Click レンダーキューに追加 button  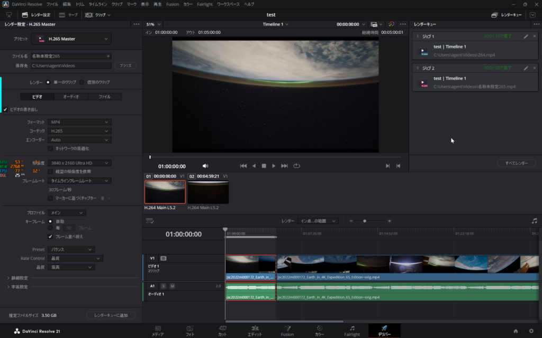point(111,315)
